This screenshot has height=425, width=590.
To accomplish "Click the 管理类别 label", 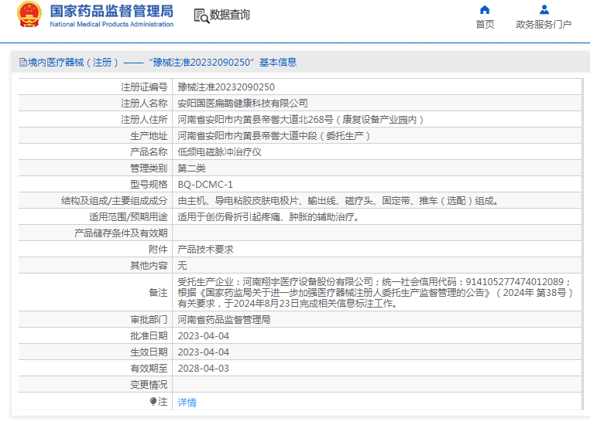I will (149, 168).
